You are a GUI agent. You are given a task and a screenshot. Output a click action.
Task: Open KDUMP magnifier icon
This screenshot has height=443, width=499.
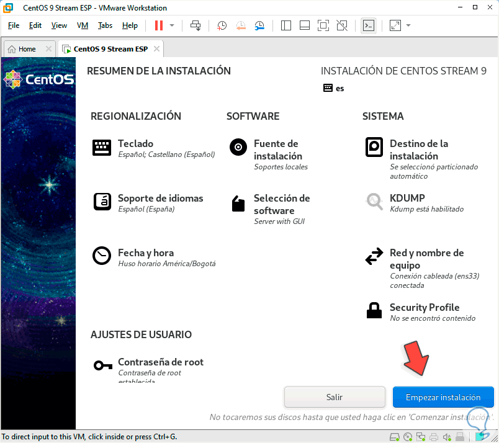point(375,202)
